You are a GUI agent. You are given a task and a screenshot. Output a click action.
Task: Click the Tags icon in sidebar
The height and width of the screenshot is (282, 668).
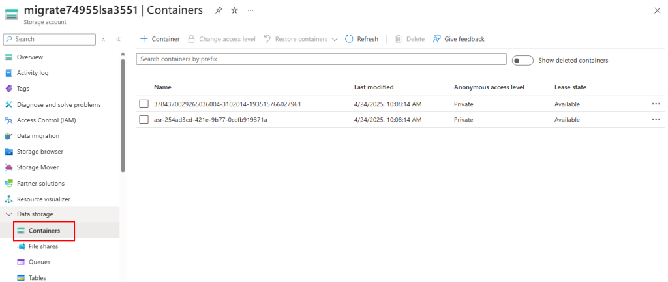[8, 89]
